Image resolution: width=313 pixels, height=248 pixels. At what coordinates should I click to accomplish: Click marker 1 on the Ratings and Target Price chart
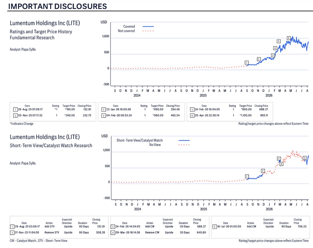tap(247, 63)
